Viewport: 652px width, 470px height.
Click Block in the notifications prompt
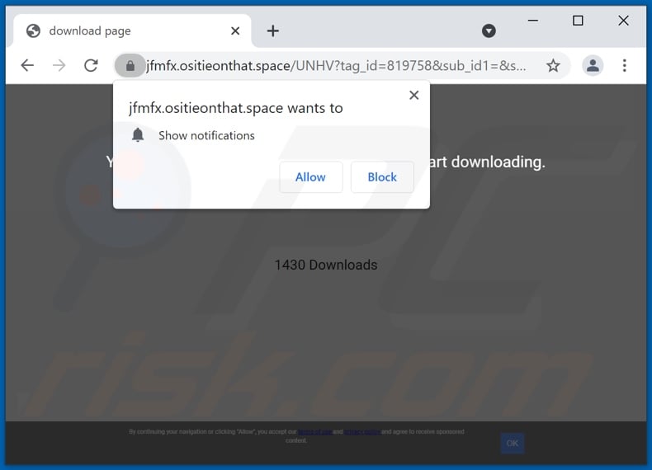[382, 177]
